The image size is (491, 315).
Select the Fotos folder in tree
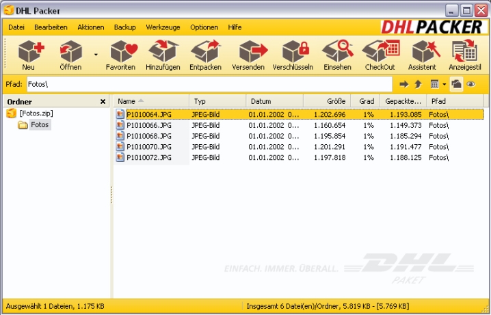(x=40, y=125)
